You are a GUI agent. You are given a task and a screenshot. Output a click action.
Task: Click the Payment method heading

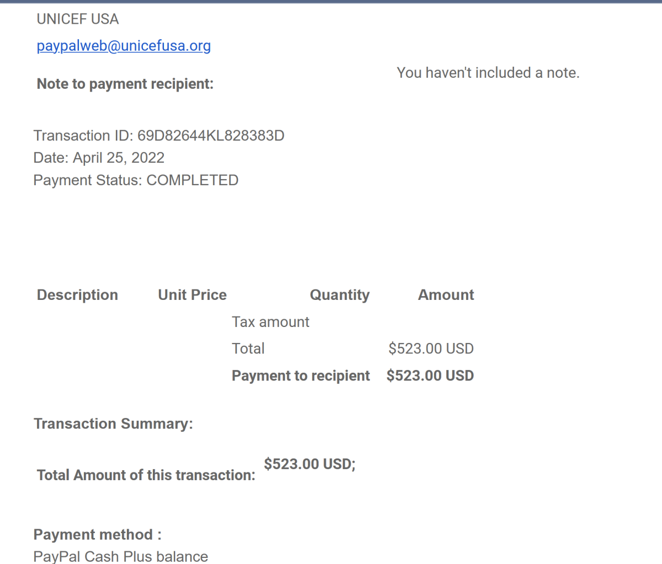point(98,535)
